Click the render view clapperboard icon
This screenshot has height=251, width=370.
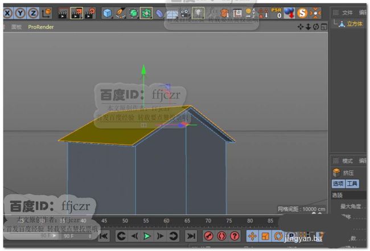[x=63, y=13]
